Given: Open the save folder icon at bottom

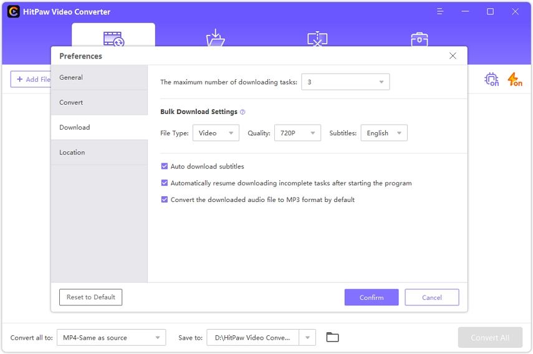Looking at the screenshot, I should (332, 337).
